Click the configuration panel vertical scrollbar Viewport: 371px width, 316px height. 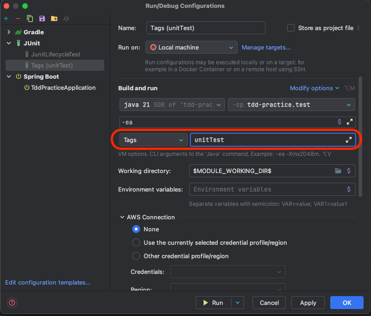[360, 136]
